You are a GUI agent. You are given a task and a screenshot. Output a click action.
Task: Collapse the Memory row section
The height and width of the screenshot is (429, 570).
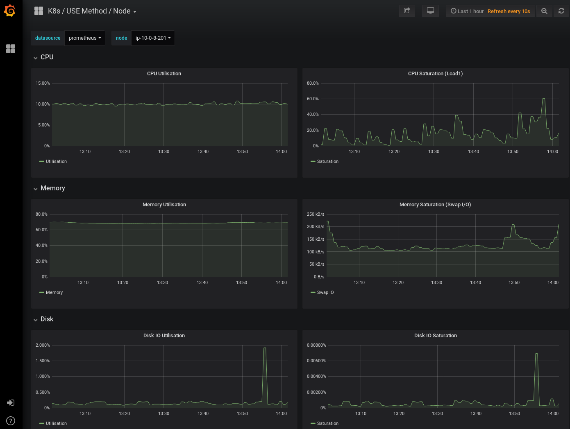(x=52, y=188)
